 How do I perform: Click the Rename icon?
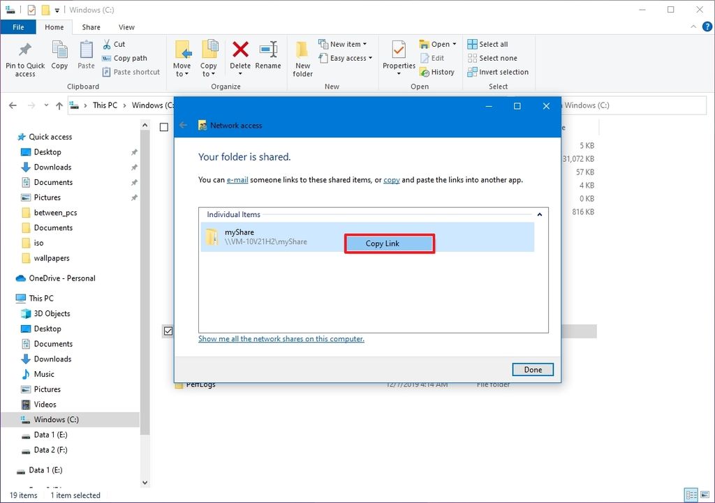(x=268, y=57)
